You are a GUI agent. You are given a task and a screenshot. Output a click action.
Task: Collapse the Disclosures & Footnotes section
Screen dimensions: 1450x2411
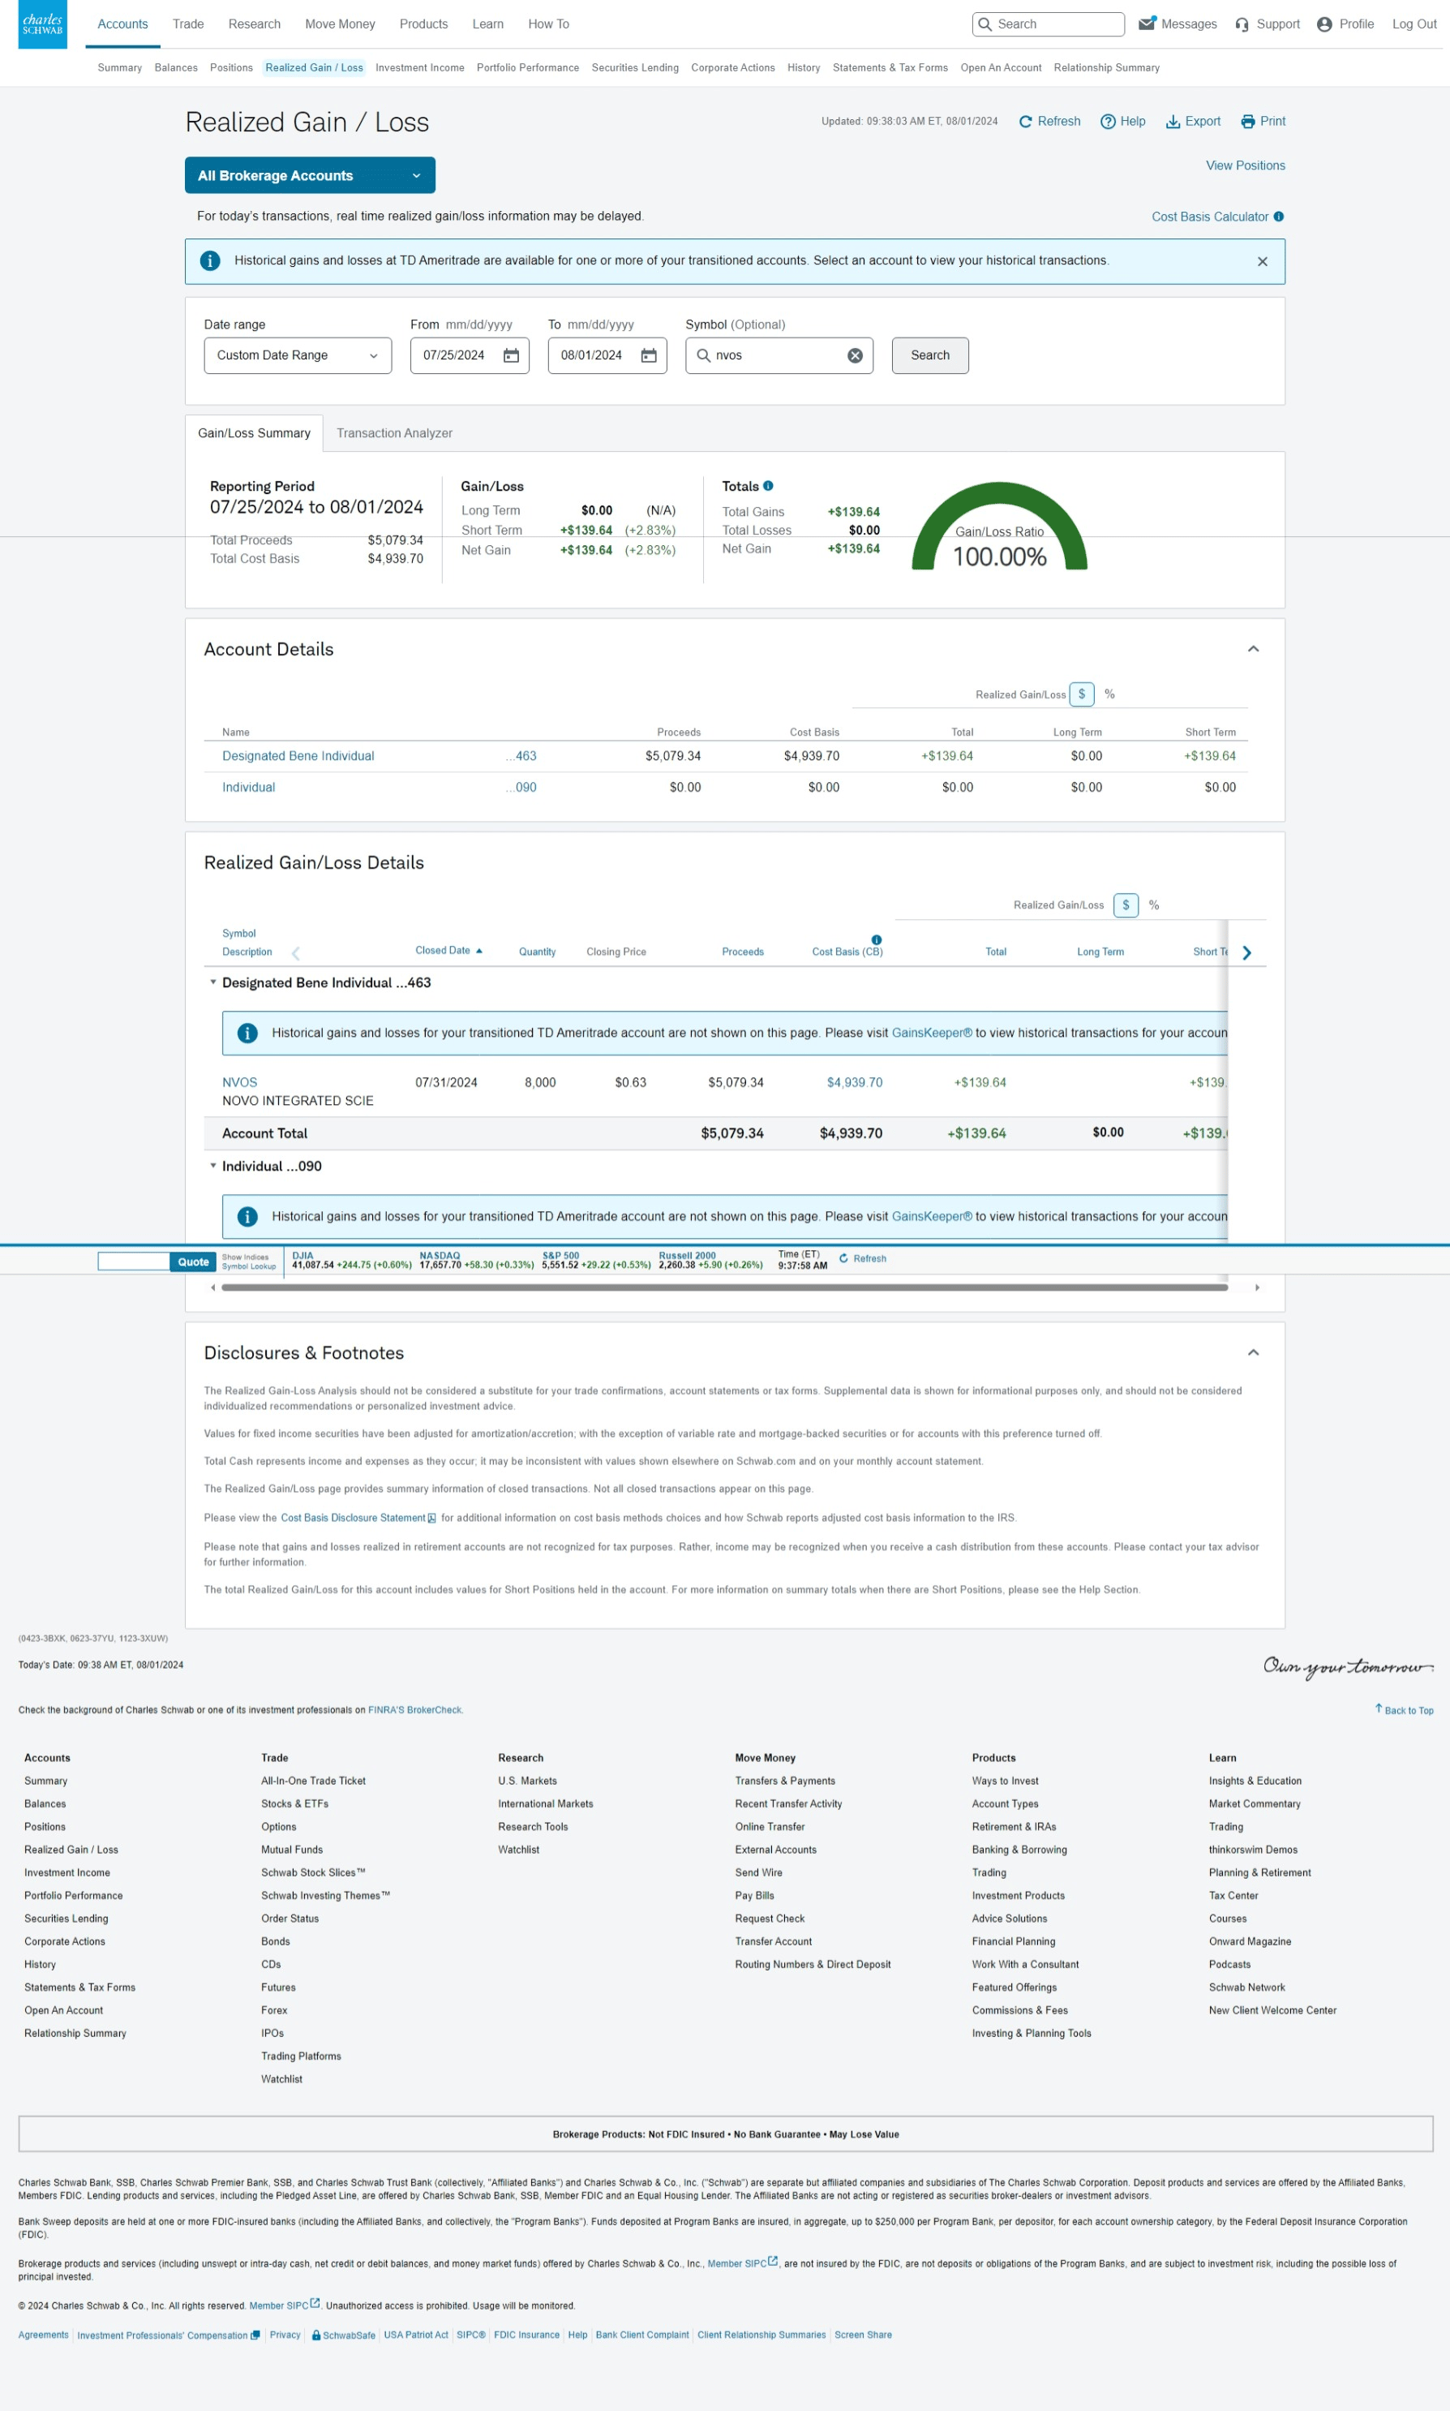point(1254,1354)
